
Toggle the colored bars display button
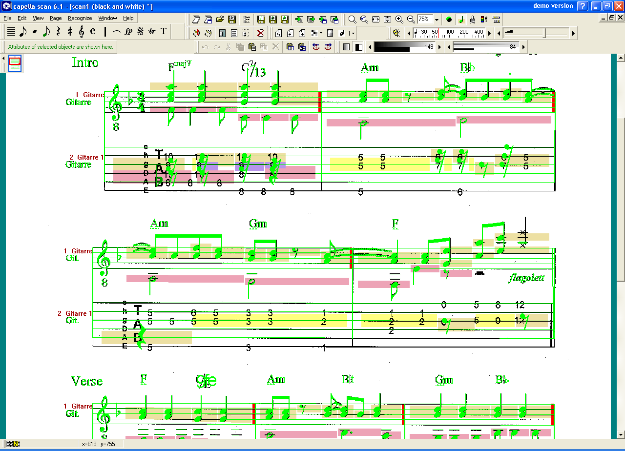[484, 20]
